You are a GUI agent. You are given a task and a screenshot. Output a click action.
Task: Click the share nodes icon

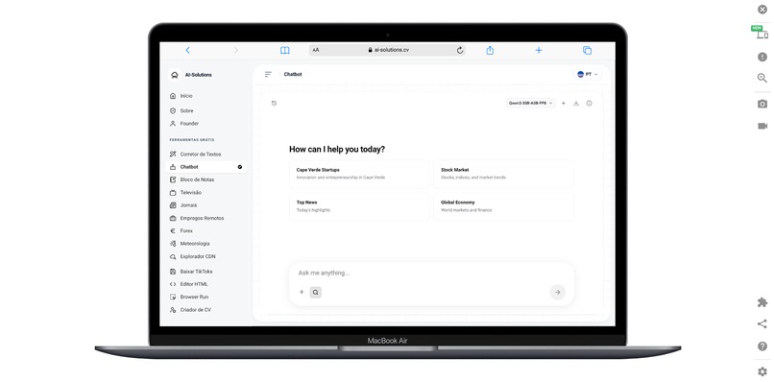pyautogui.click(x=762, y=324)
